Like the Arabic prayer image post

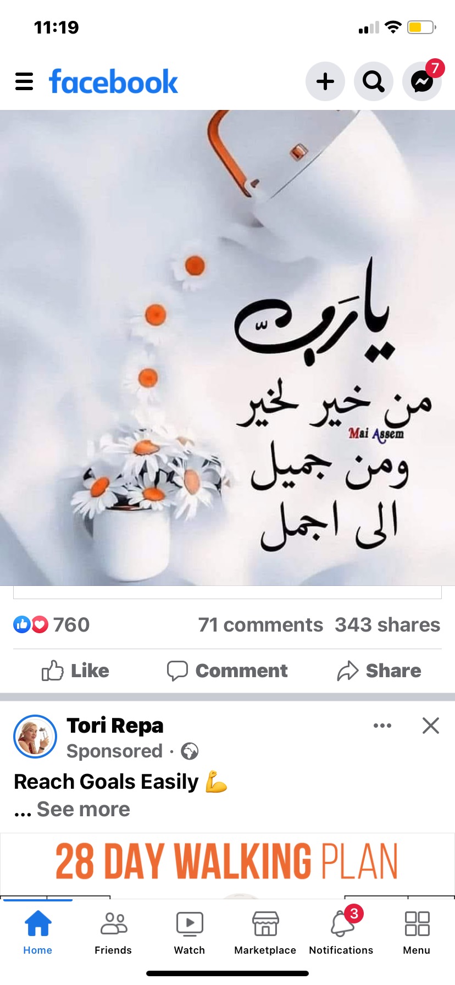click(x=76, y=671)
